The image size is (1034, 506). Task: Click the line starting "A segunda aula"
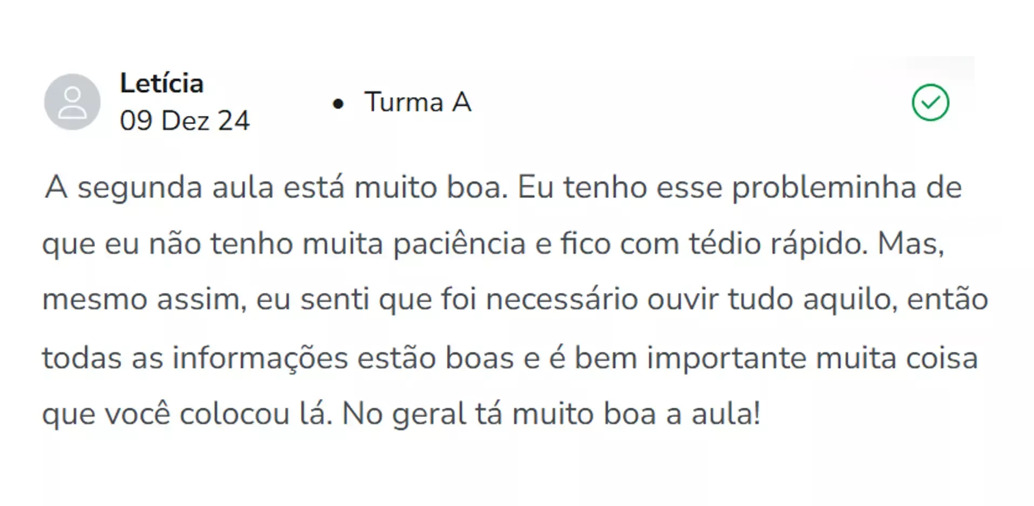pyautogui.click(x=502, y=188)
